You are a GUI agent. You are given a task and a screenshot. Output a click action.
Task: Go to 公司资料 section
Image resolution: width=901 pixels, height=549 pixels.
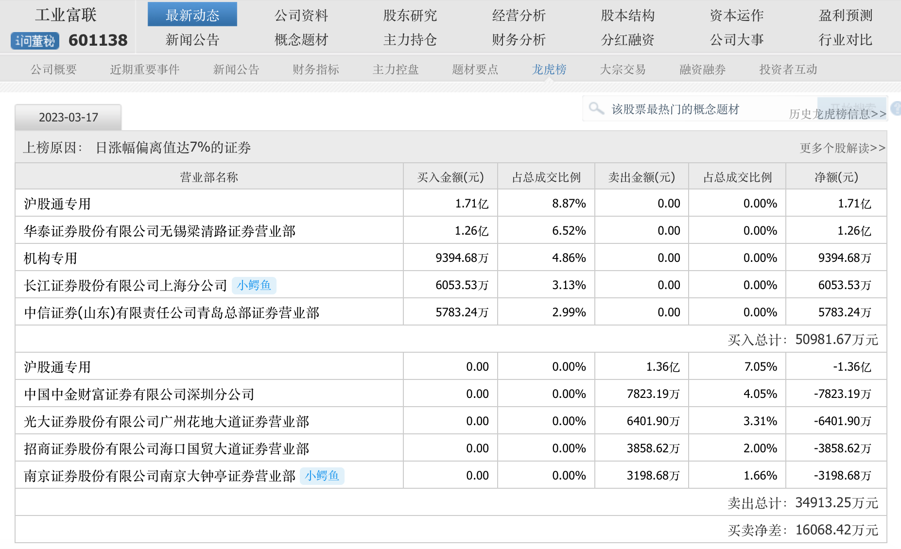301,15
